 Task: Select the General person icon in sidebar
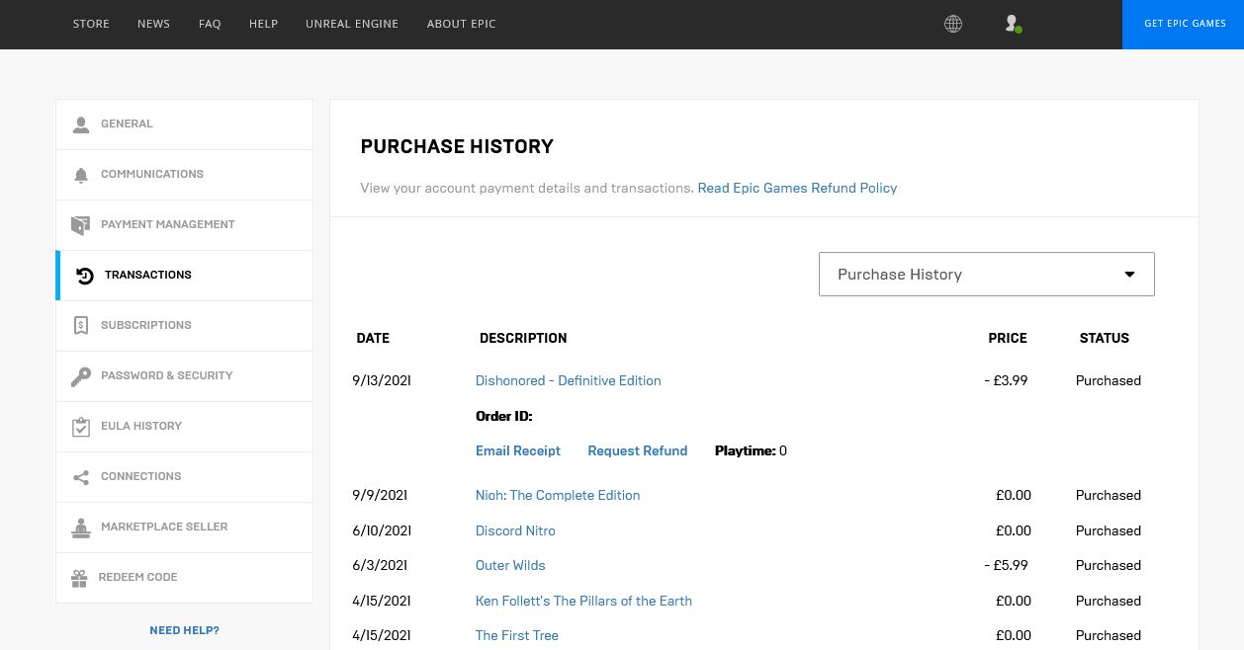coord(81,124)
